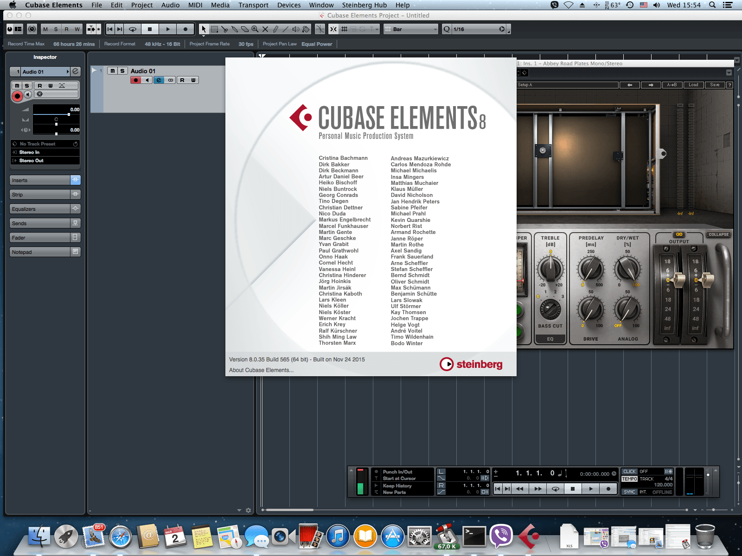
Task: Click the constrain delay compensation icon
Action: [x=32, y=29]
